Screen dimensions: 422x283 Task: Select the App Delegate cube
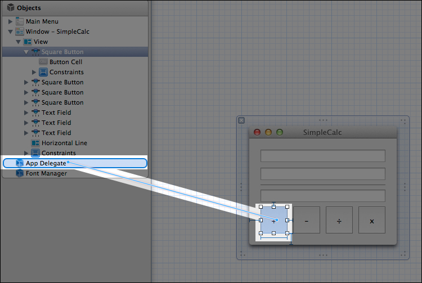point(20,163)
